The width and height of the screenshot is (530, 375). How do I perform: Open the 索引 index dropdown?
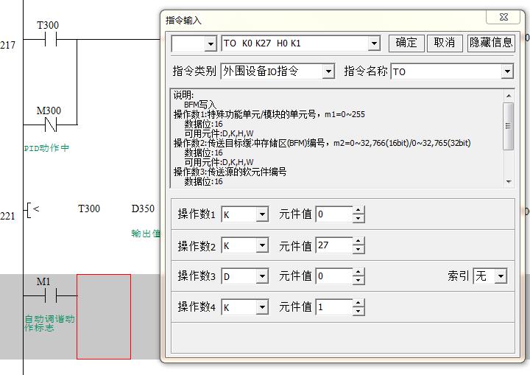[x=501, y=276]
